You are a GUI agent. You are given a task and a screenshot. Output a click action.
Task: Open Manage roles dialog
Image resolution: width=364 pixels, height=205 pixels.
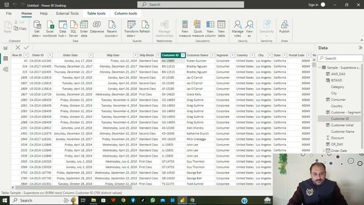point(238,28)
